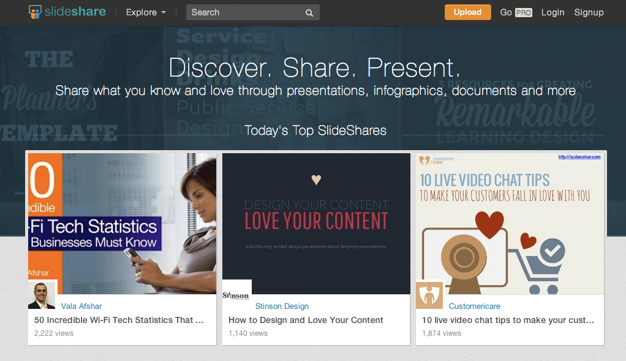Click the Login link

[552, 12]
